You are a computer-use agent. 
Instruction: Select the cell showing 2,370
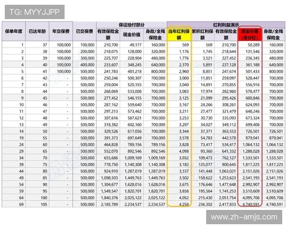(x=179, y=65)
